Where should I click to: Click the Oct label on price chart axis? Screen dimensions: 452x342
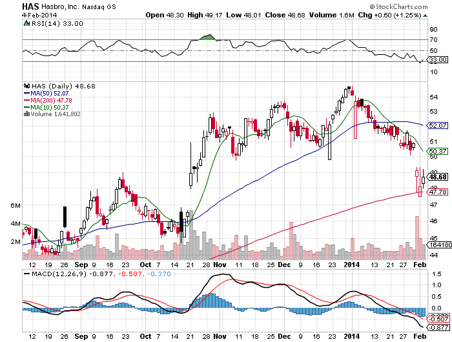pos(145,265)
